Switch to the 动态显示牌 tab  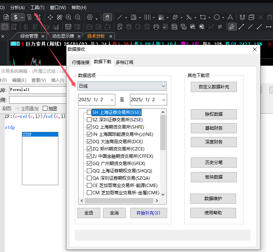[63, 36]
